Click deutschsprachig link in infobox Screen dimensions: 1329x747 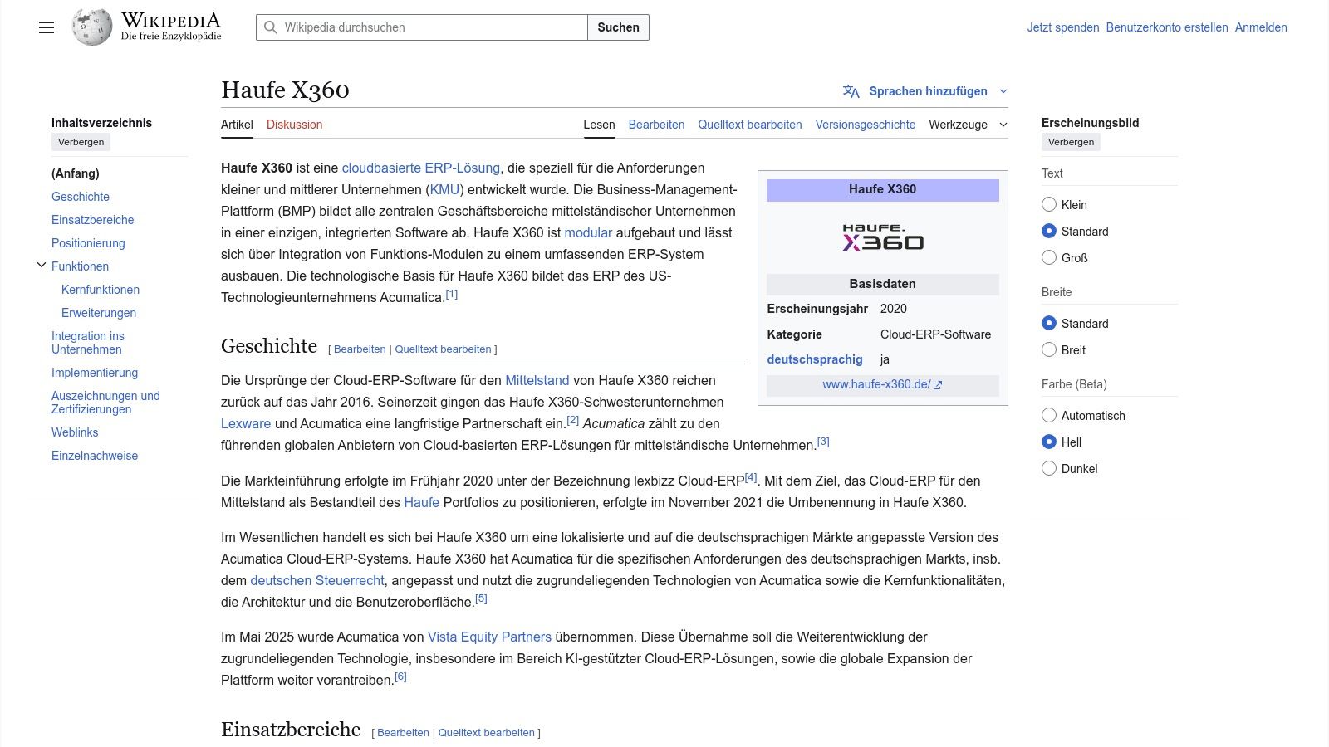815,359
